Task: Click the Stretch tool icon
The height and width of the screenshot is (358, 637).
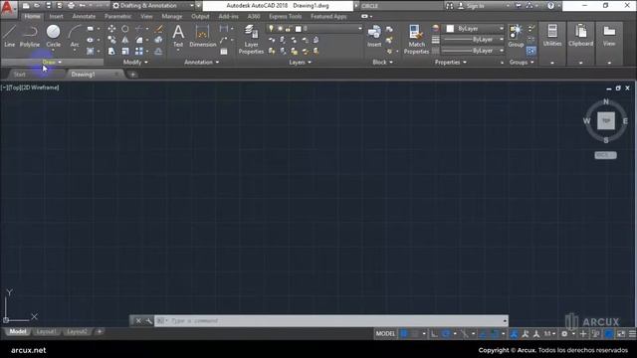Action: (111, 51)
